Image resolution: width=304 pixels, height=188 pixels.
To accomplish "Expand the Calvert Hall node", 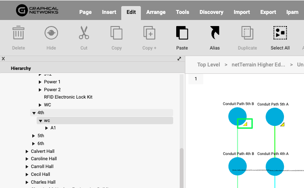I will (27, 152).
